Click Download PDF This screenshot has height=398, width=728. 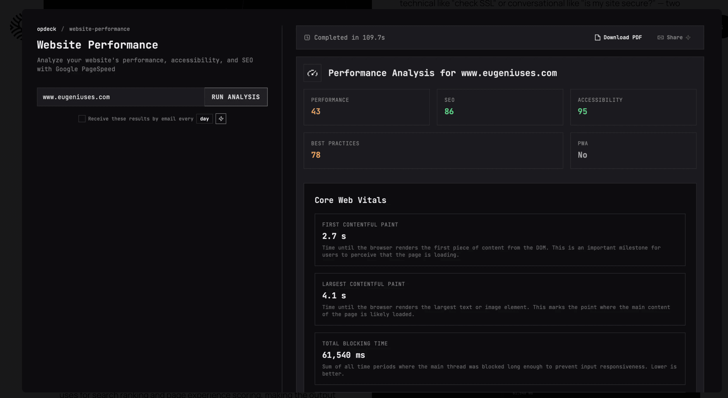coord(622,37)
